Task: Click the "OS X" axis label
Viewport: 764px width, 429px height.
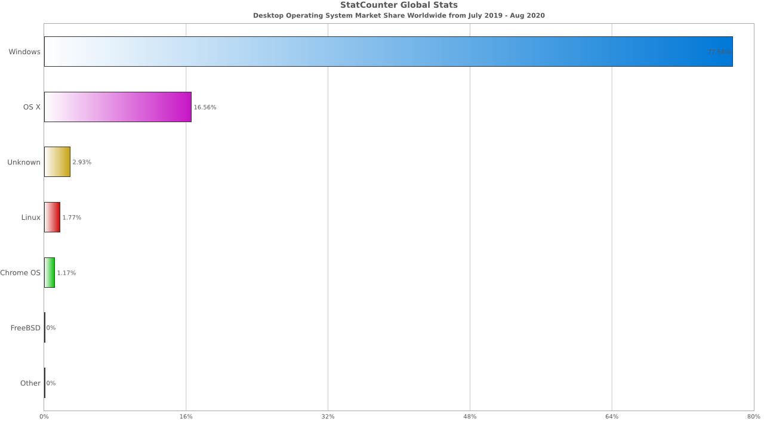Action: point(32,107)
